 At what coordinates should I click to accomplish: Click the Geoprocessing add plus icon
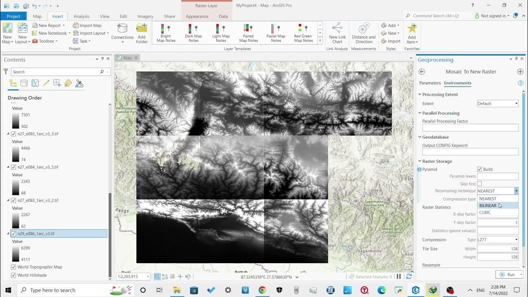click(520, 72)
